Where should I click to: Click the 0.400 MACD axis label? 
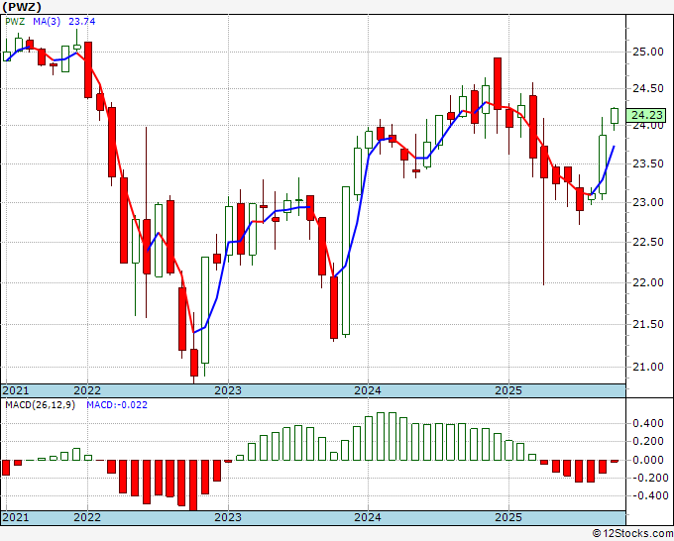[648, 424]
